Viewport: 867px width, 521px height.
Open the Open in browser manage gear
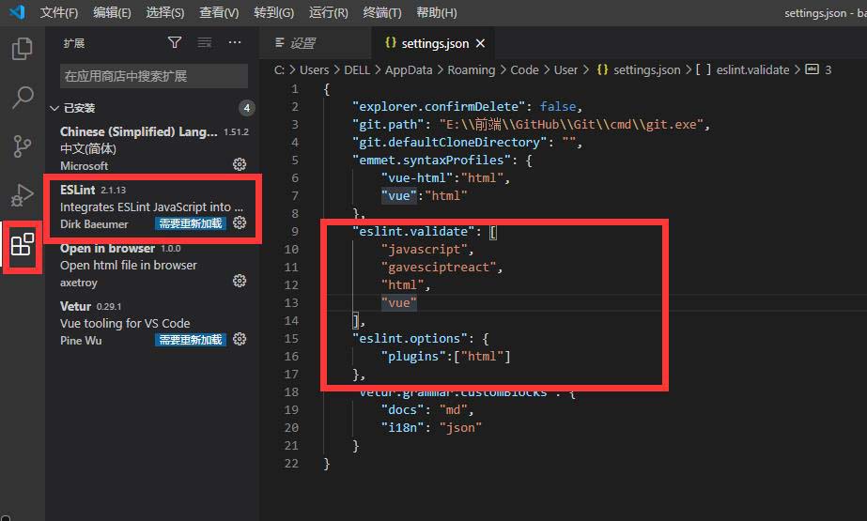pos(240,281)
